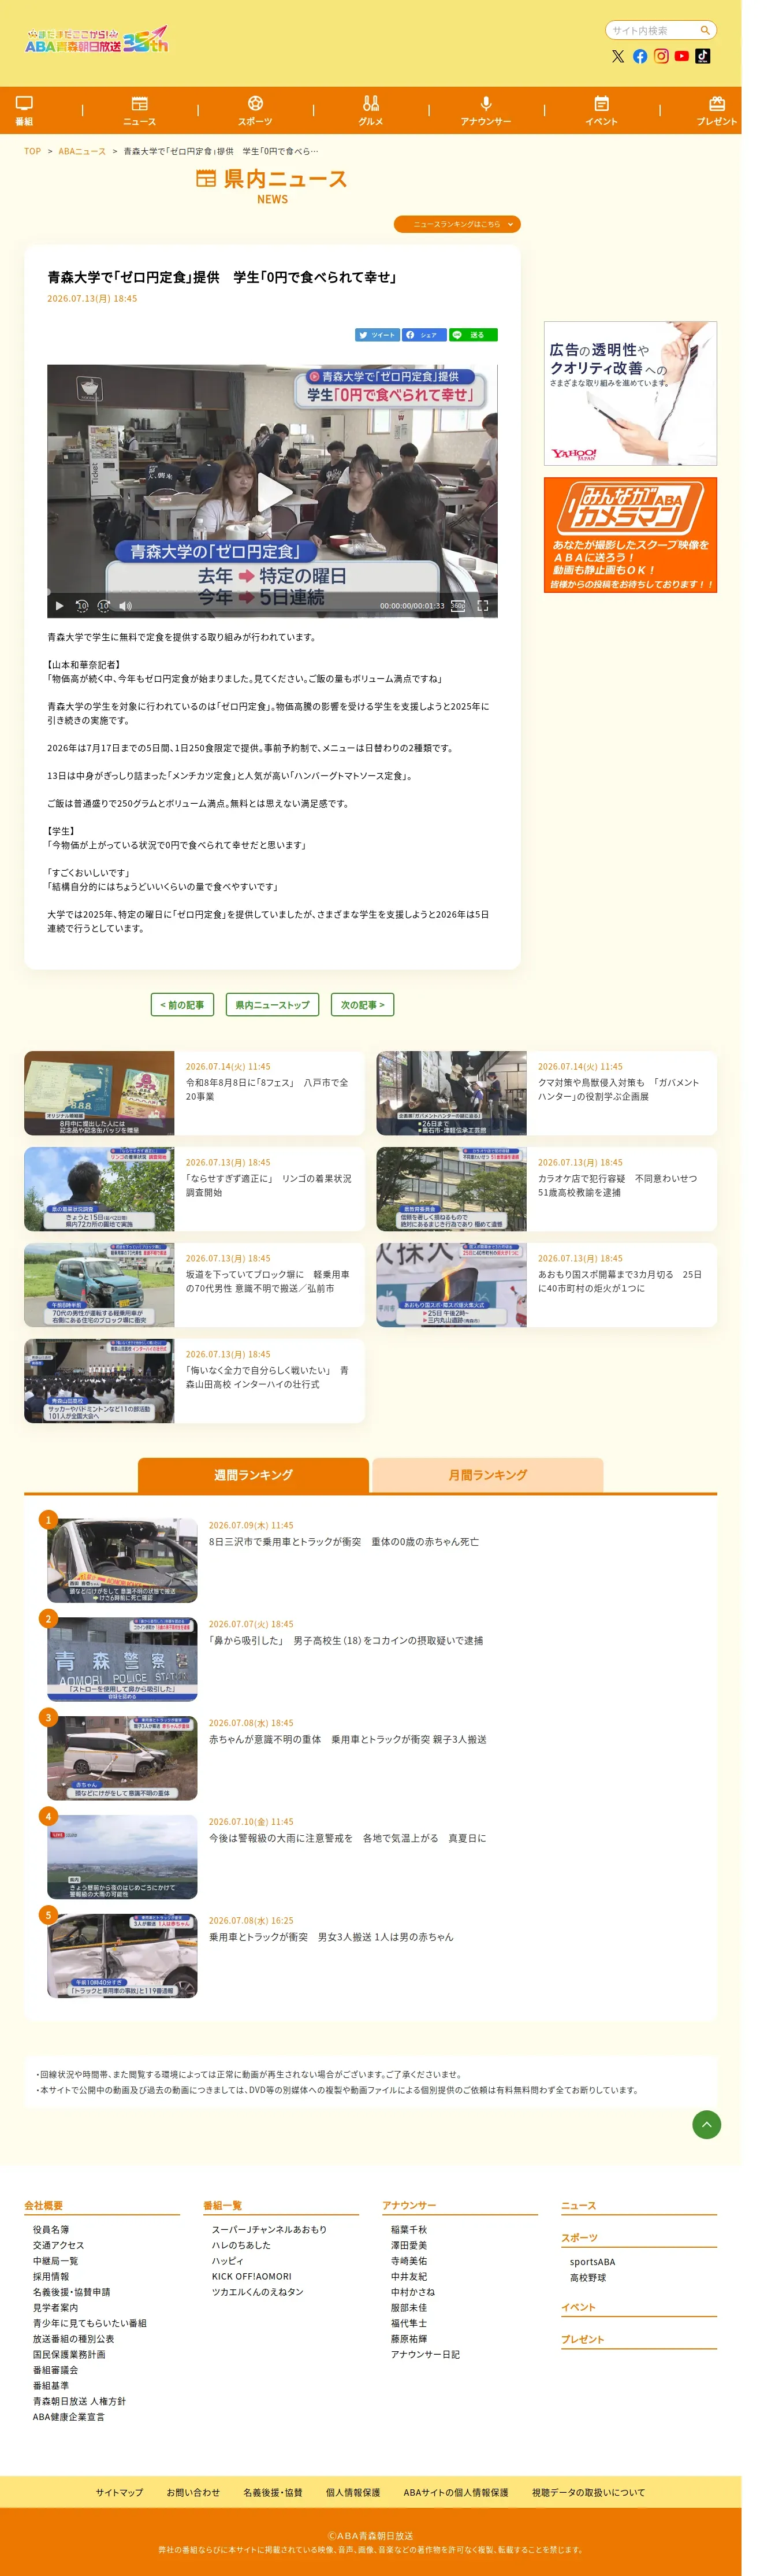Share the article on Facebook via シェア

424,335
